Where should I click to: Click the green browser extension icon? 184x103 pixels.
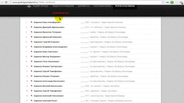[172, 2]
